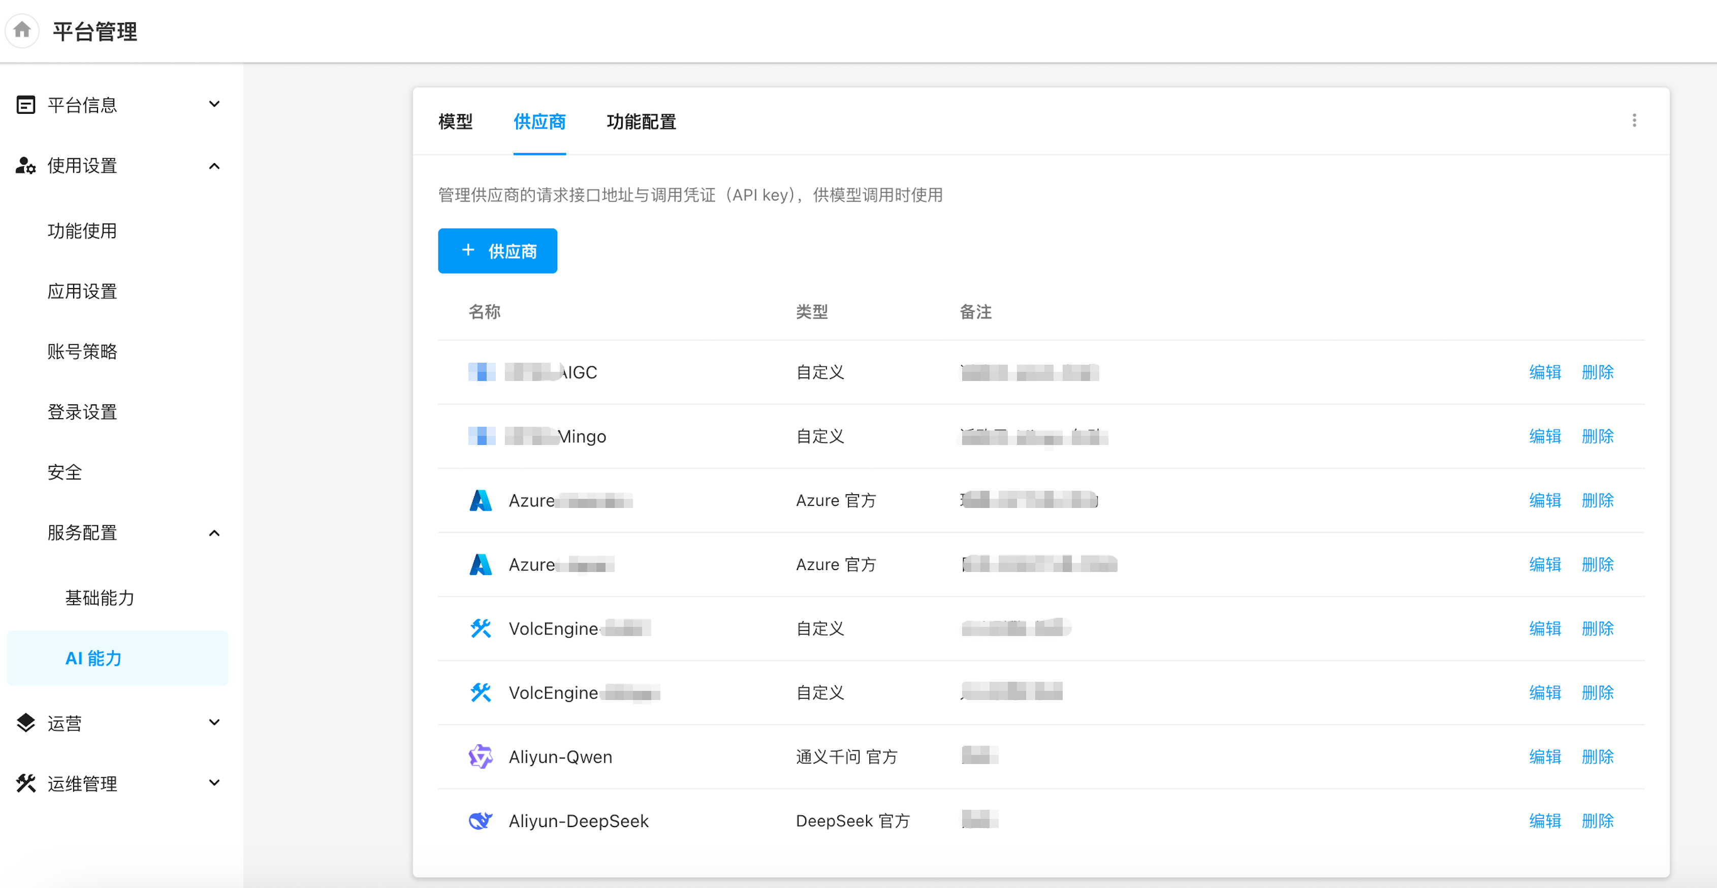Screen dimensions: 1717x888
Task: Open the three-dot more options menu
Action: 1634,120
